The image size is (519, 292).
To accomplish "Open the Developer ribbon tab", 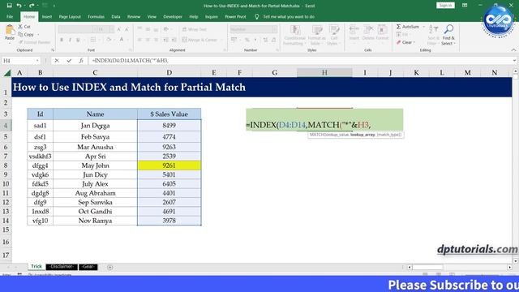I will pos(173,16).
